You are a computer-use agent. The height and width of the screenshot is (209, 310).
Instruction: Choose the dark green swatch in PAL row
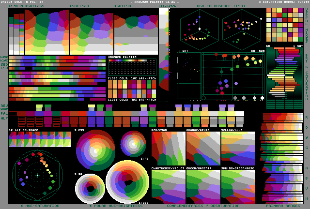coord(57,114)
